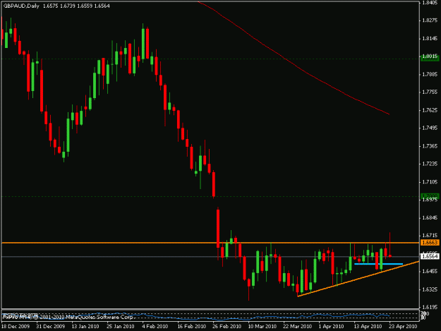Click the 1 Apr 2010 date label

pyautogui.click(x=332, y=327)
